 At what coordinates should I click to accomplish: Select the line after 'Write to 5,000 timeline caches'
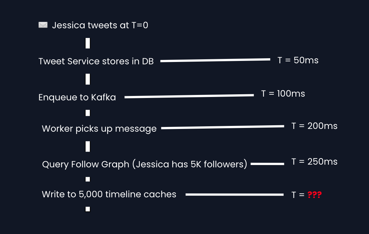(234, 195)
